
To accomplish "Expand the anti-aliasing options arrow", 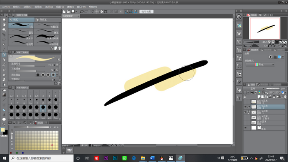I will pyautogui.click(x=57, y=75).
